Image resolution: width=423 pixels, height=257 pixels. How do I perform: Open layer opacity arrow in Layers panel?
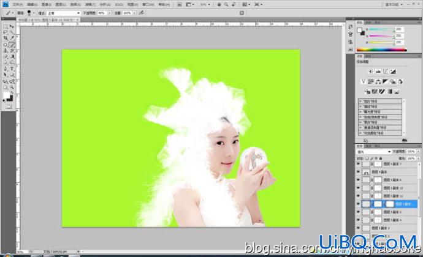(x=418, y=152)
